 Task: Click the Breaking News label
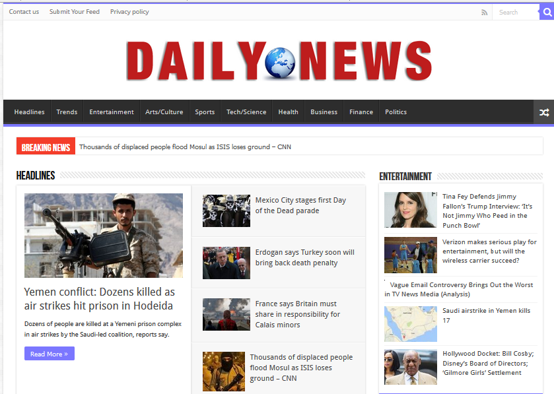pos(46,147)
